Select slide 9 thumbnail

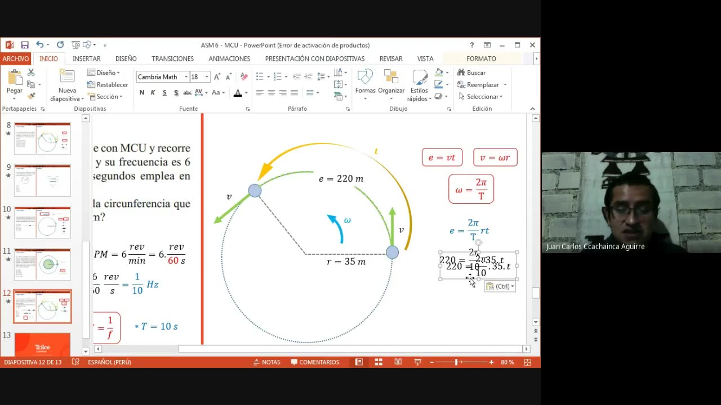pos(43,181)
